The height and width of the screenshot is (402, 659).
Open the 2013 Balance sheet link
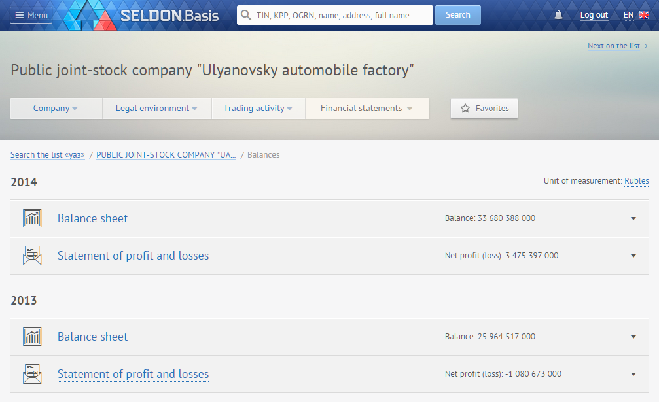(x=92, y=337)
